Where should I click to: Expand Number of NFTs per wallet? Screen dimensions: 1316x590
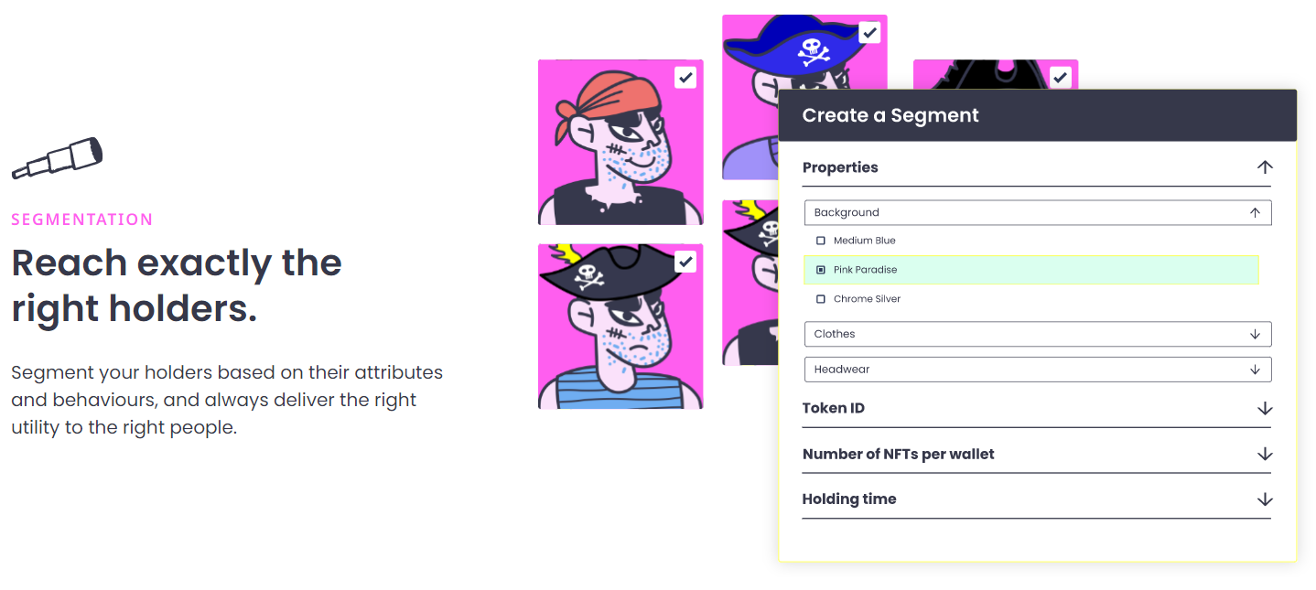click(898, 454)
